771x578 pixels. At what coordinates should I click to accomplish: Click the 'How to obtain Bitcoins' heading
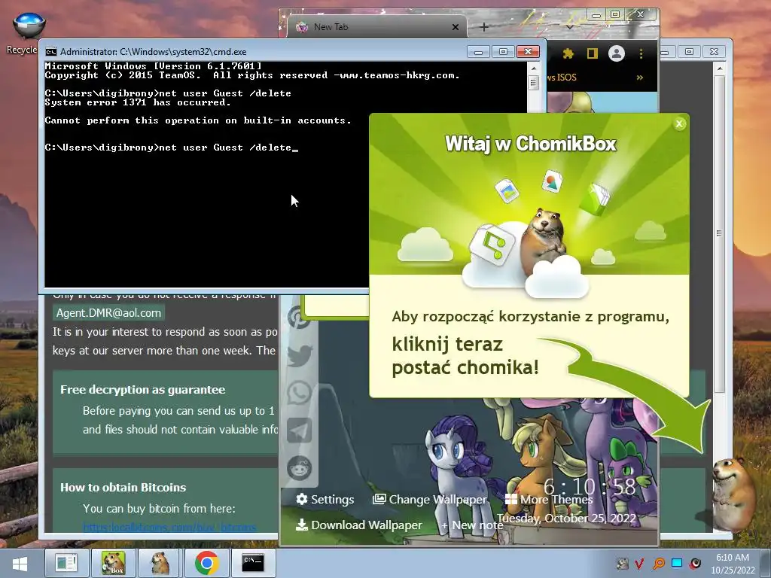click(x=123, y=488)
